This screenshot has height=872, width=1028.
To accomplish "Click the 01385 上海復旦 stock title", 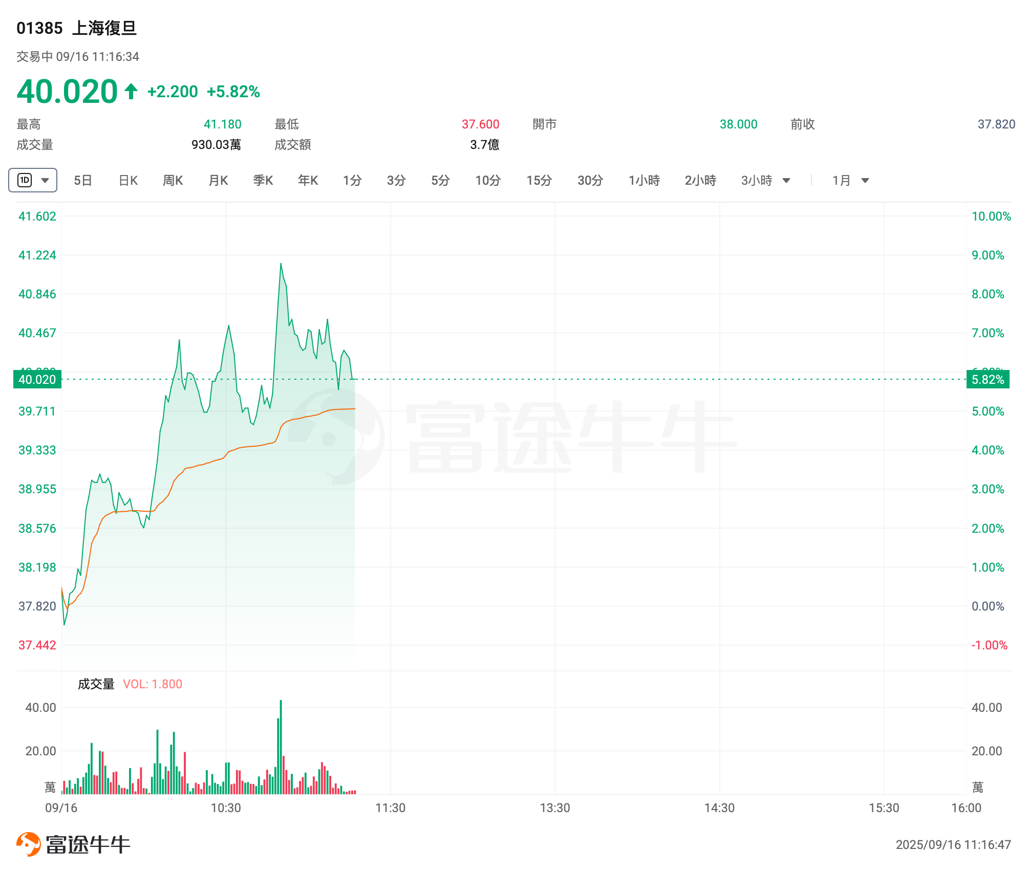I will 77,28.
